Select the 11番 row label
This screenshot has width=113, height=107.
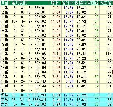(5, 54)
